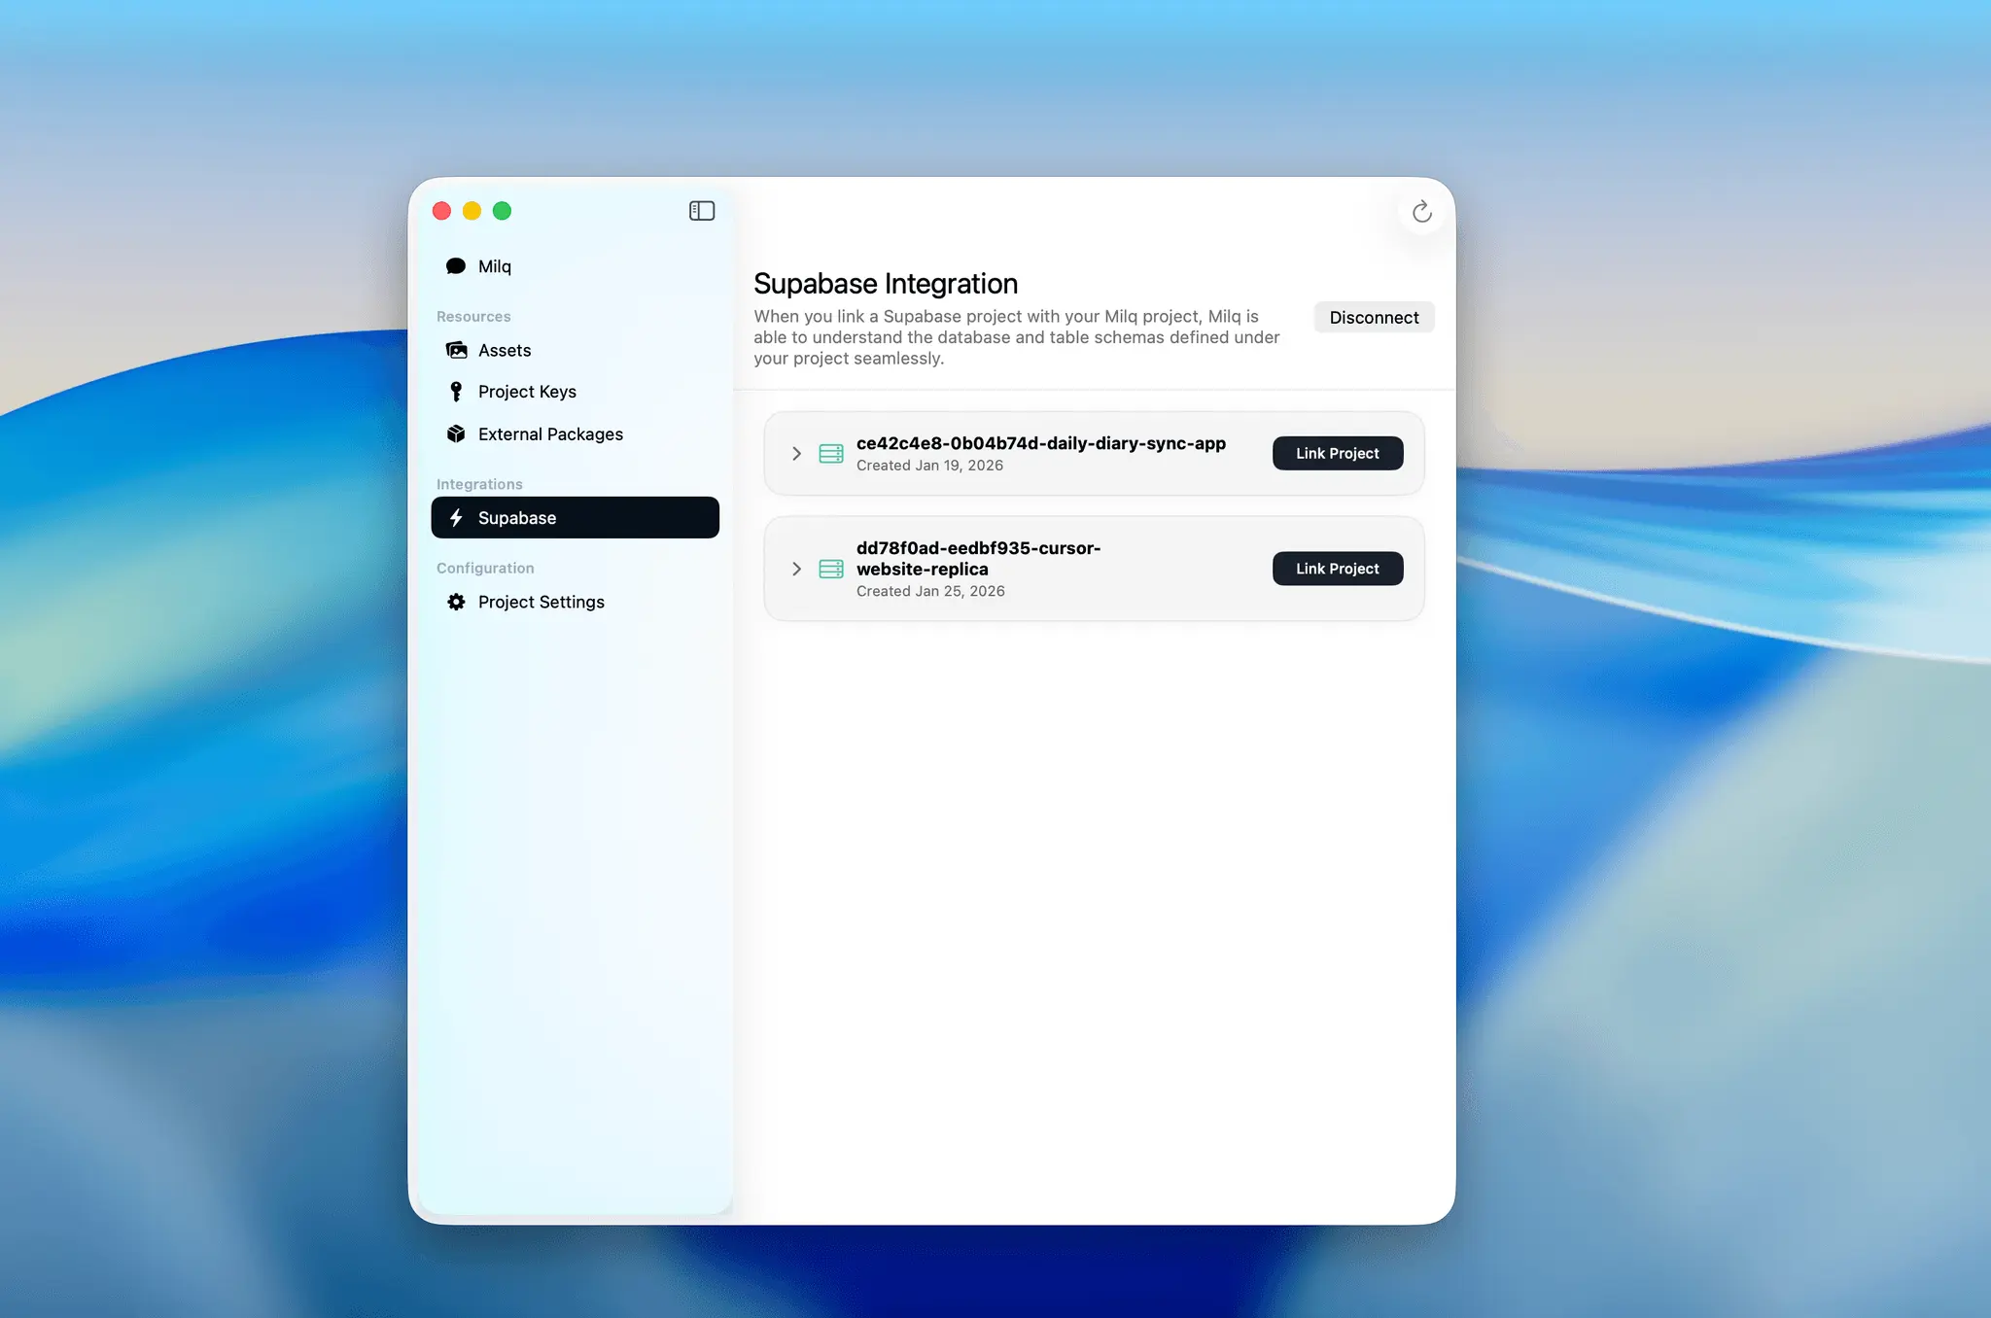
Task: Close the window with red button
Action: point(441,211)
